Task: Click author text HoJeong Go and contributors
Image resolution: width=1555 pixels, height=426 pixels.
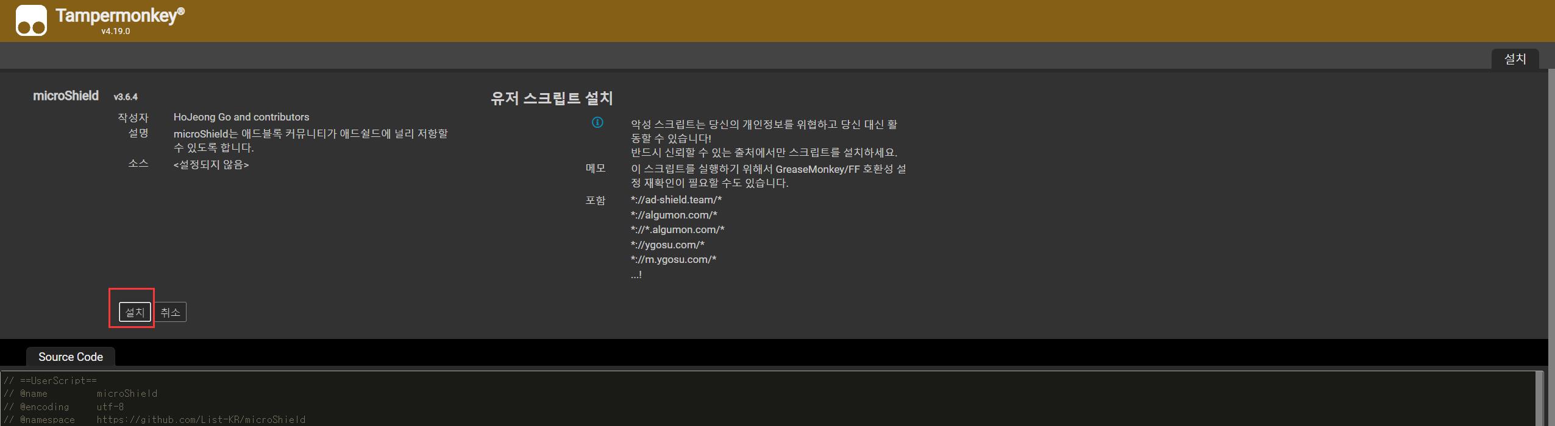Action: pyautogui.click(x=241, y=117)
